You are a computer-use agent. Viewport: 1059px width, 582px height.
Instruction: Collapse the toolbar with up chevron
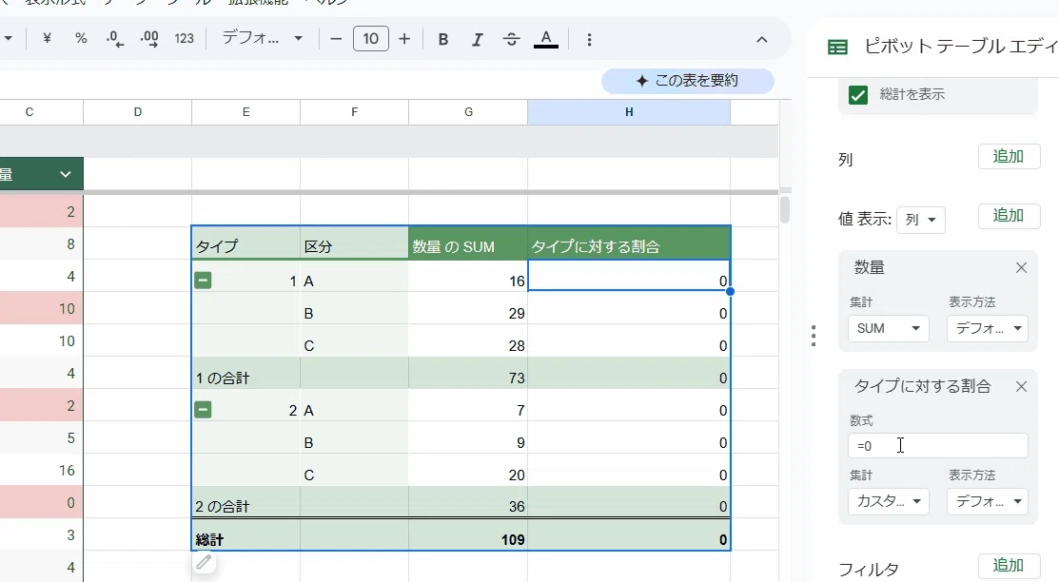tap(762, 39)
